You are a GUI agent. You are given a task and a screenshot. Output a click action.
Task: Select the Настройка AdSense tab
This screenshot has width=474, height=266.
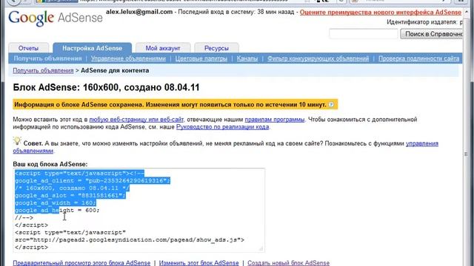(92, 48)
